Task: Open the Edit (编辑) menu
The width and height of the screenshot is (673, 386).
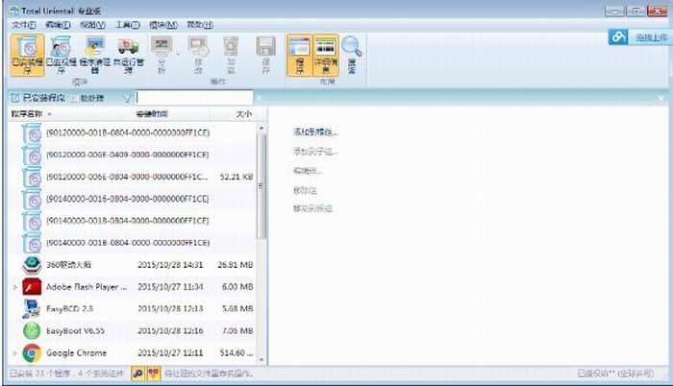Action: [x=58, y=25]
